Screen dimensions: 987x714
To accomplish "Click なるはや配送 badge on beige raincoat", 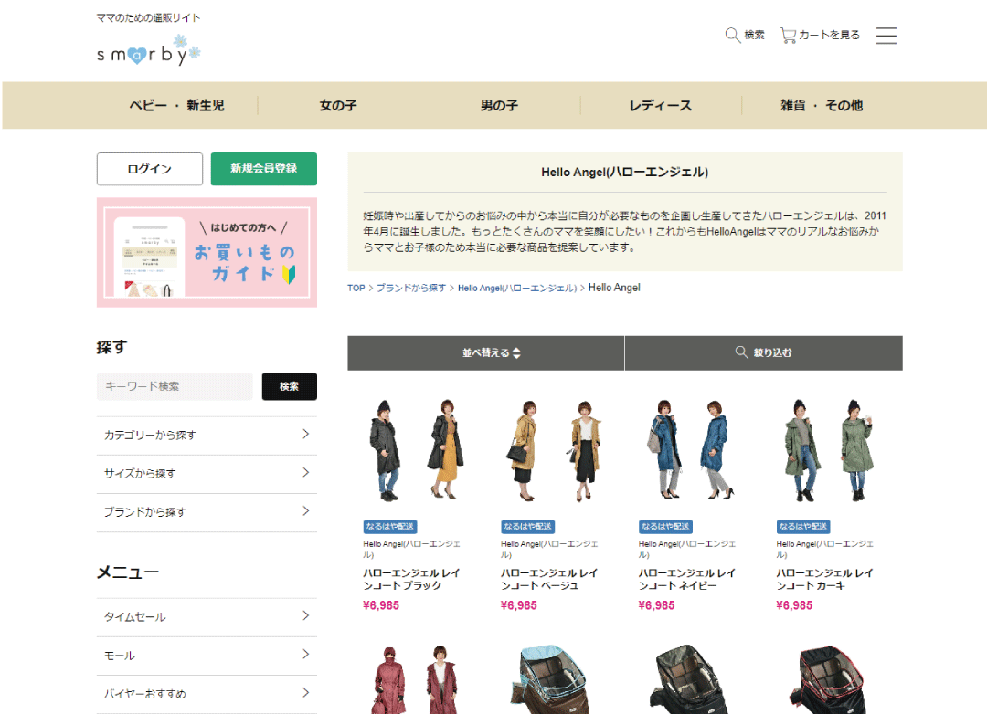I will tap(527, 527).
